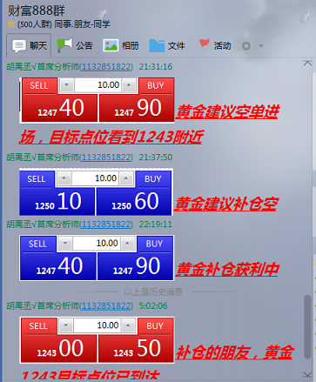
Task: Click the chat scrollbar thumb
Action: click(307, 326)
